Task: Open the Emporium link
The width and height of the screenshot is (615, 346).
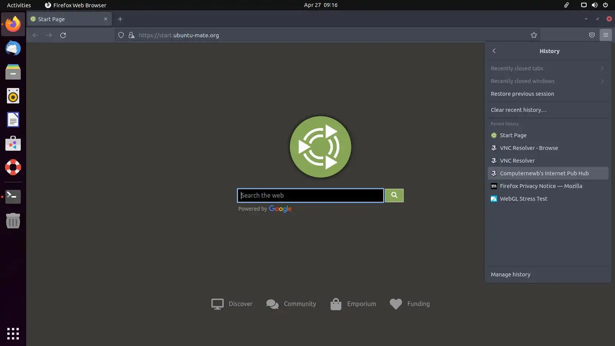Action: (353, 304)
